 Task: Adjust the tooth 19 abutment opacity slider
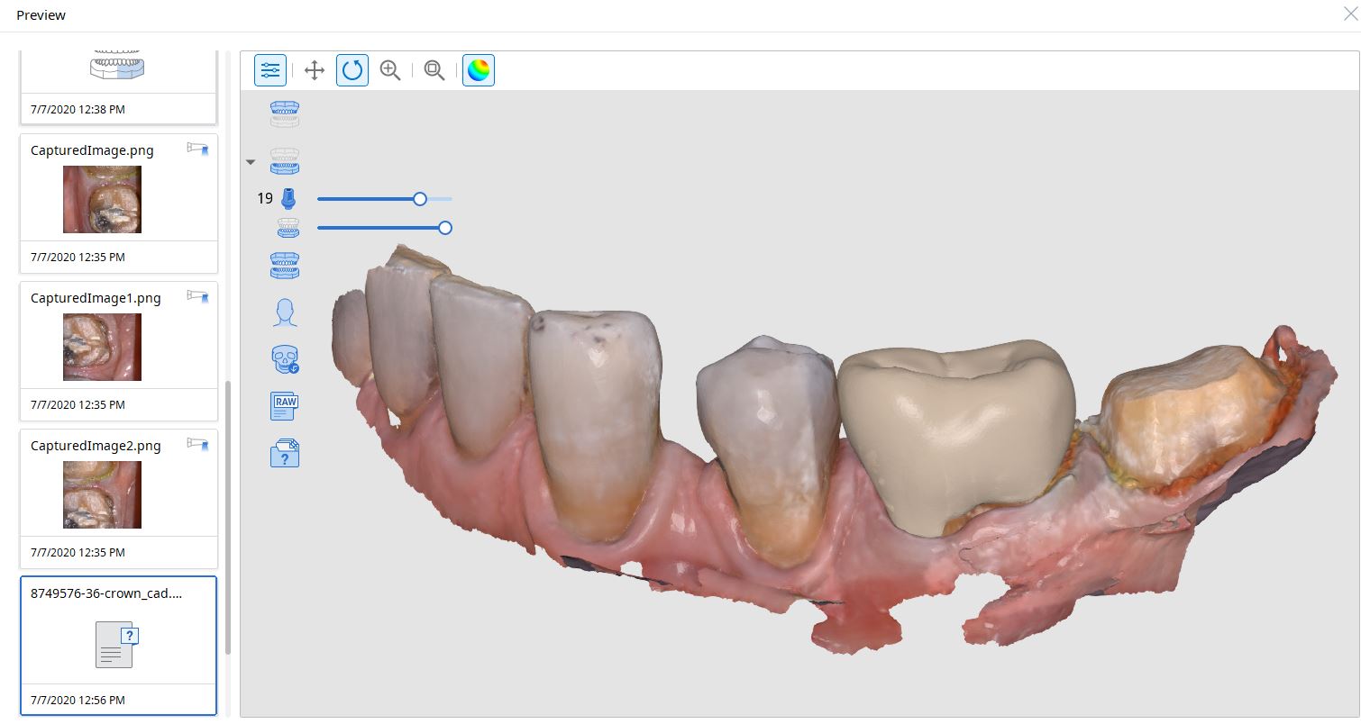[420, 199]
